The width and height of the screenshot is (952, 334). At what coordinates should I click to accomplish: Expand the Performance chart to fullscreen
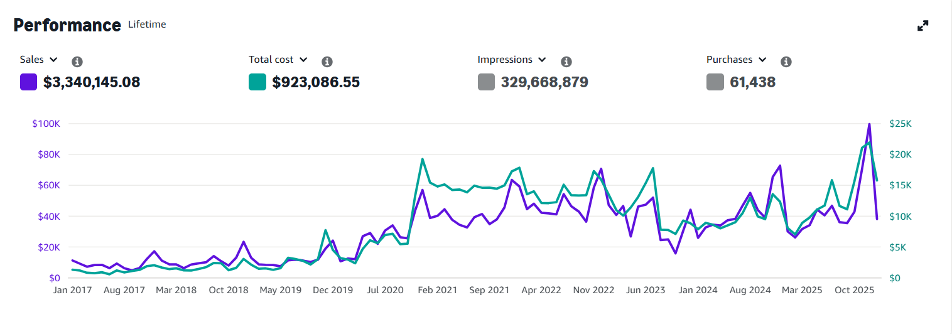(922, 26)
